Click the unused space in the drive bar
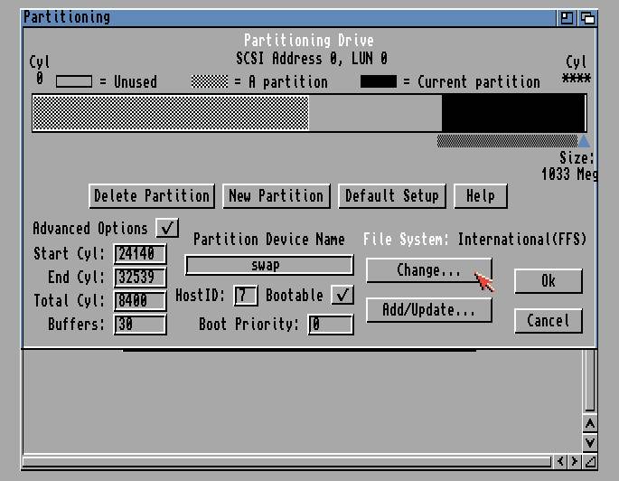619x481 pixels. coord(375,114)
